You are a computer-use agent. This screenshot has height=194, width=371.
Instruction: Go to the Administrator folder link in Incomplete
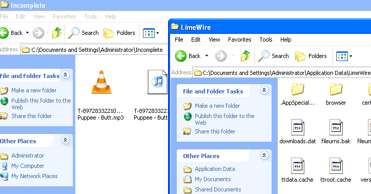coord(28,156)
